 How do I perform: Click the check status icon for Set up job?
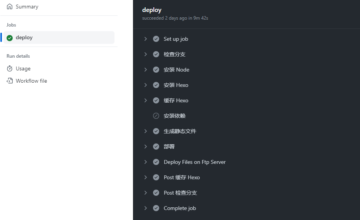point(156,39)
